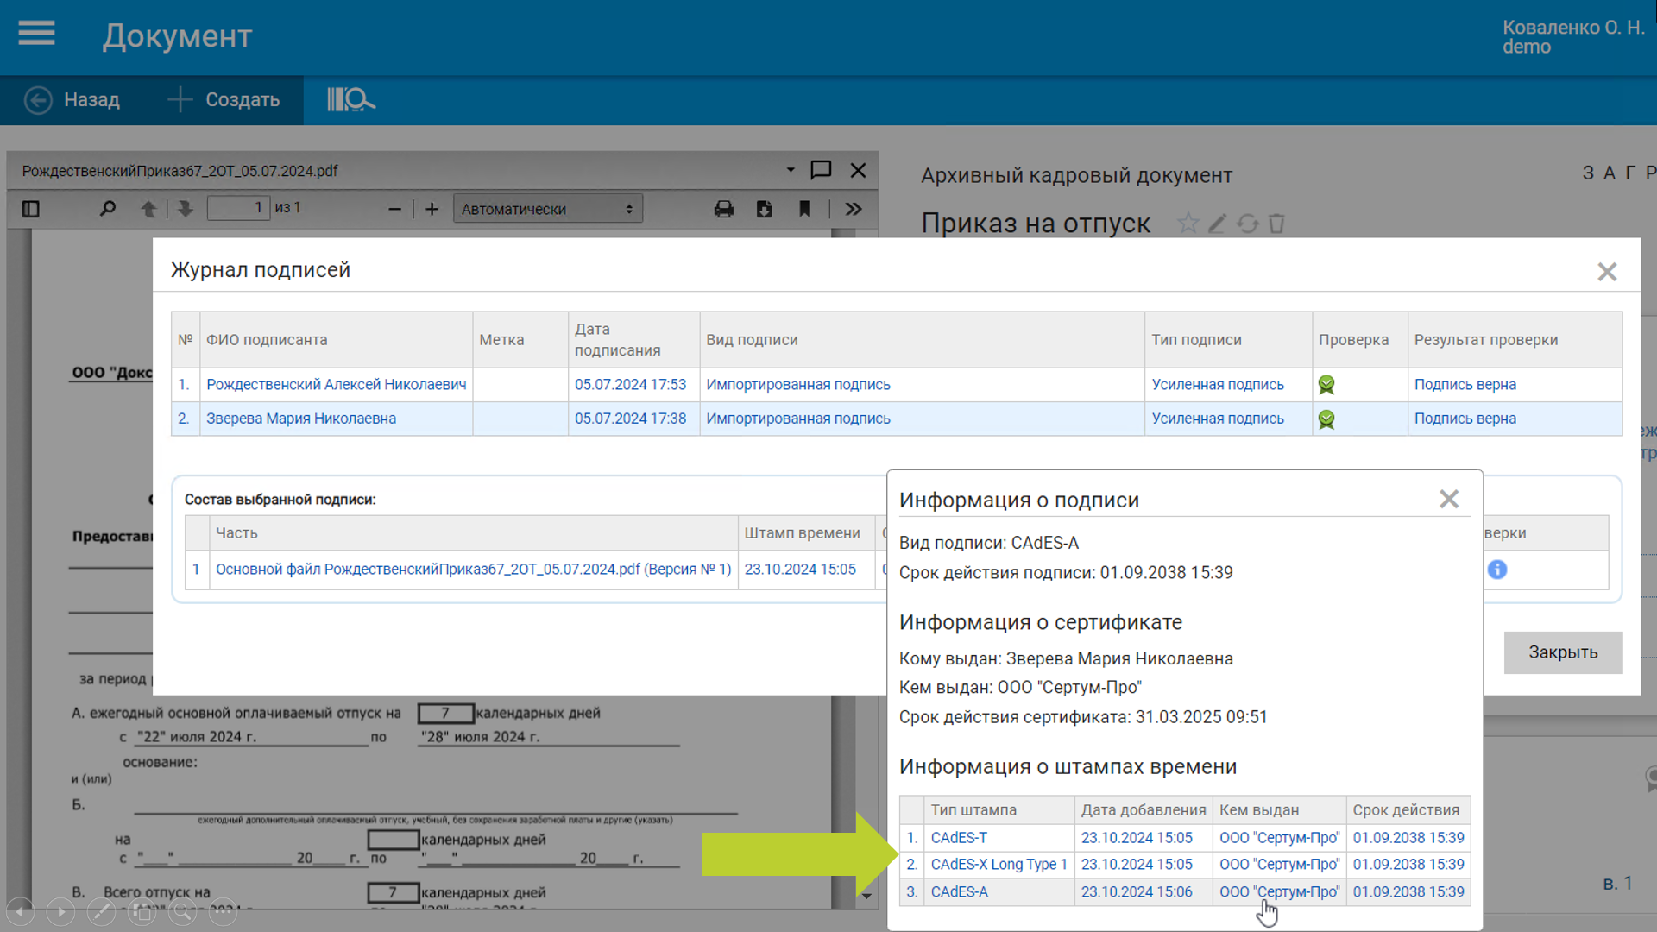Click date 05.07.2024 17:53

(x=630, y=385)
